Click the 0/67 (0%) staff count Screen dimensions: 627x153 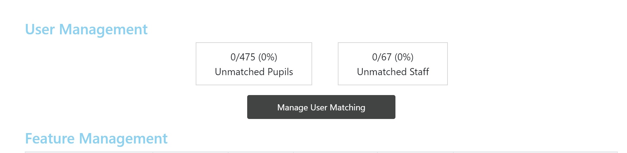392,57
